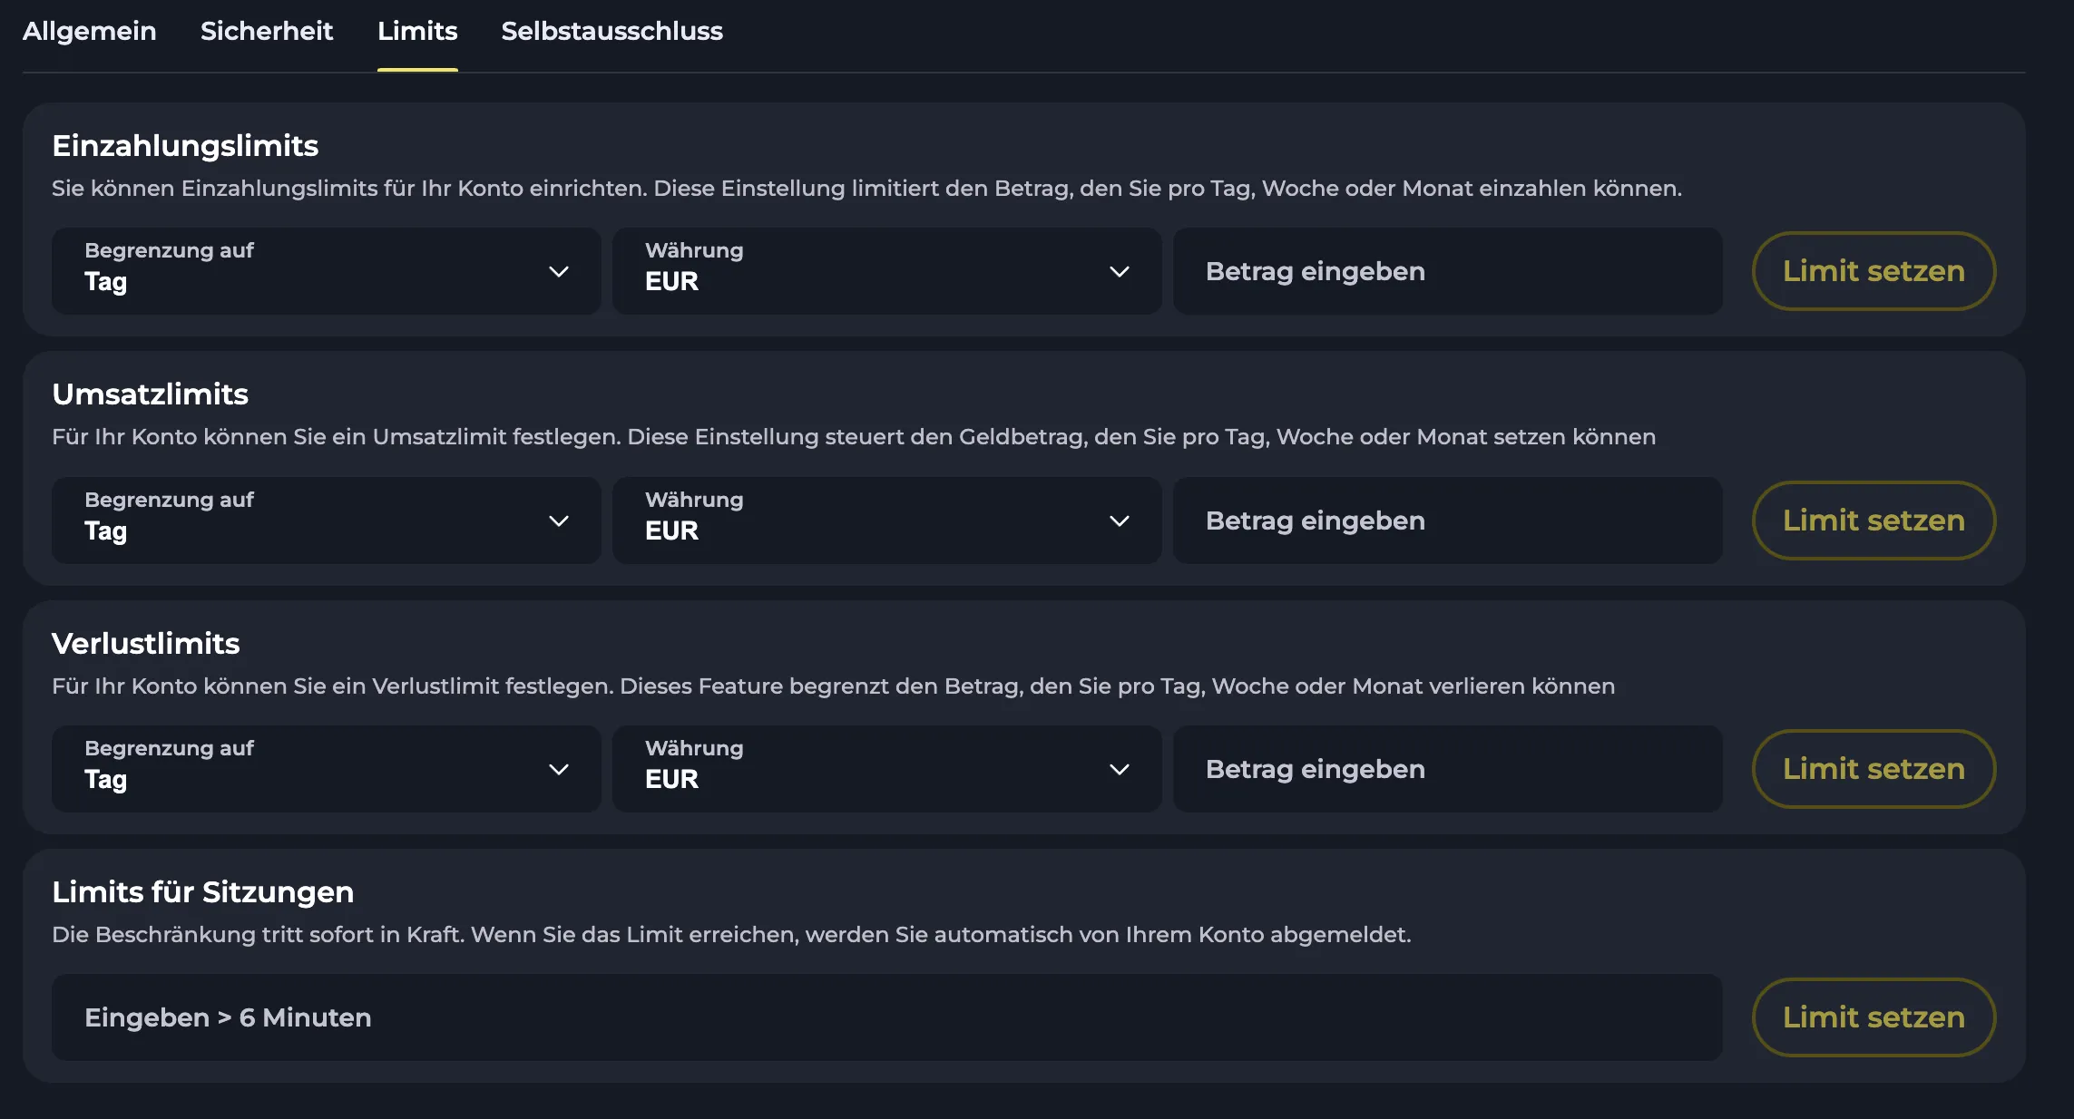This screenshot has width=2074, height=1119.
Task: Open the Währung dropdown under Verlustlimits
Action: (887, 768)
